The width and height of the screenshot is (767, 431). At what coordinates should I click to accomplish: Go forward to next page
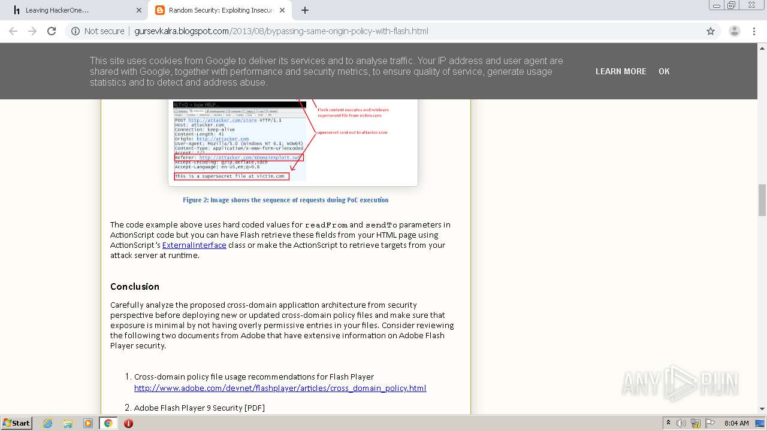(32, 31)
